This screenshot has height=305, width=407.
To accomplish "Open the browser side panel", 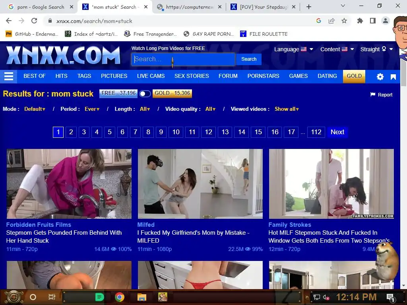I will (373, 21).
